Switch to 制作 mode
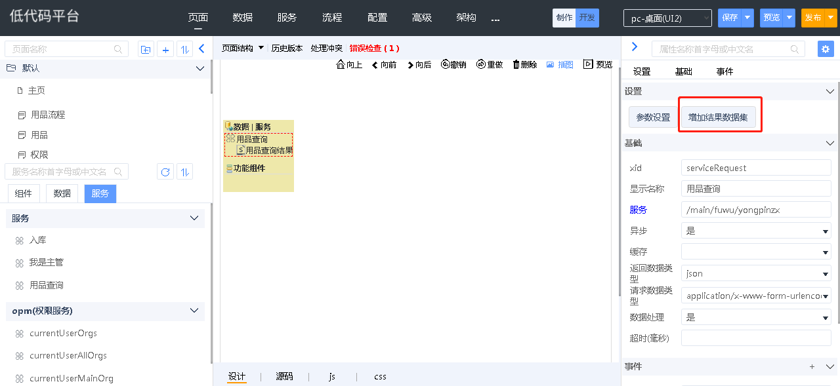 point(564,18)
